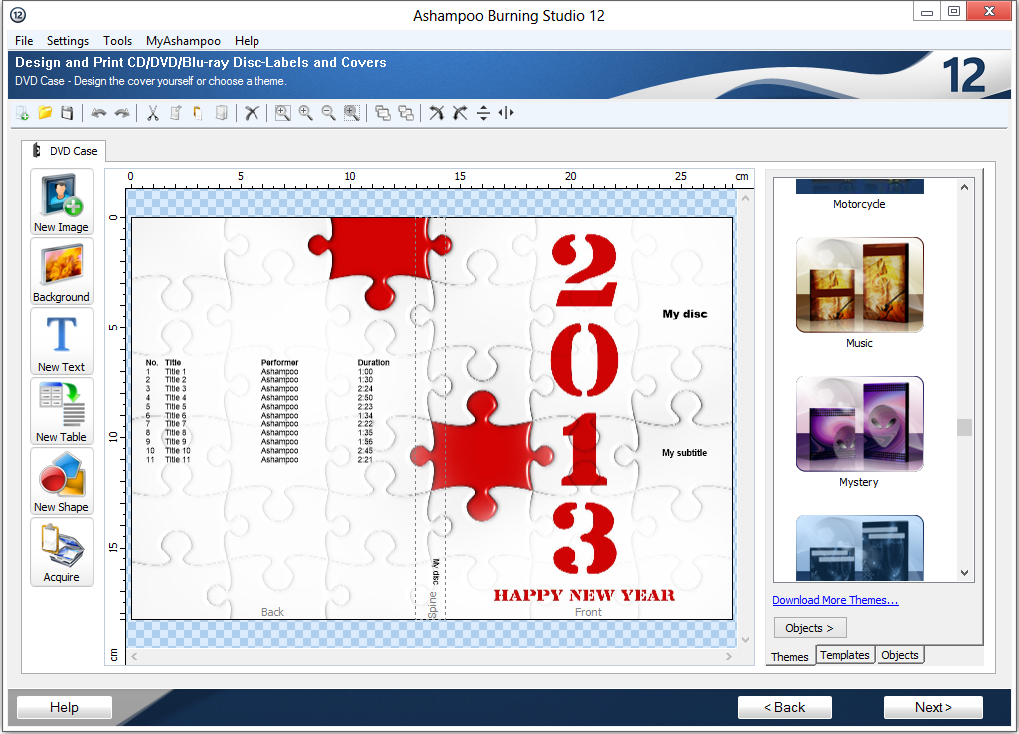Switch to the Templates tab
Viewport: 1019px width, 734px height.
(x=844, y=655)
